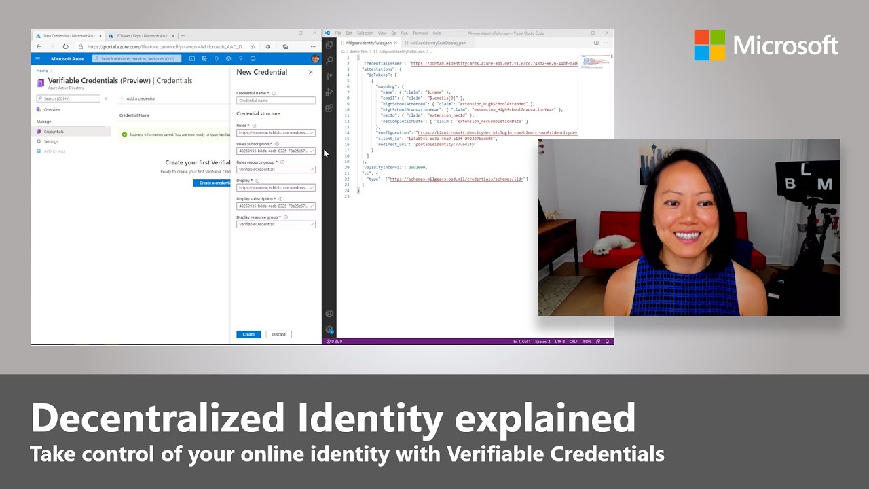This screenshot has width=869, height=489.
Task: Click notifications bell in VS Code status bar
Action: (608, 342)
